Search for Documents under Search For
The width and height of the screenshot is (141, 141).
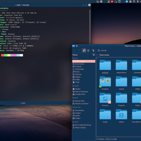click(84, 110)
